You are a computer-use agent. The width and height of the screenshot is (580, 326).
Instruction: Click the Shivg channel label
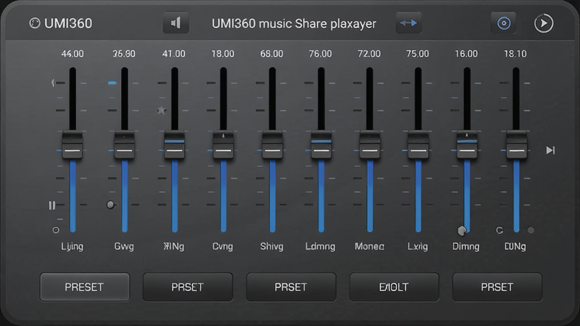(272, 247)
